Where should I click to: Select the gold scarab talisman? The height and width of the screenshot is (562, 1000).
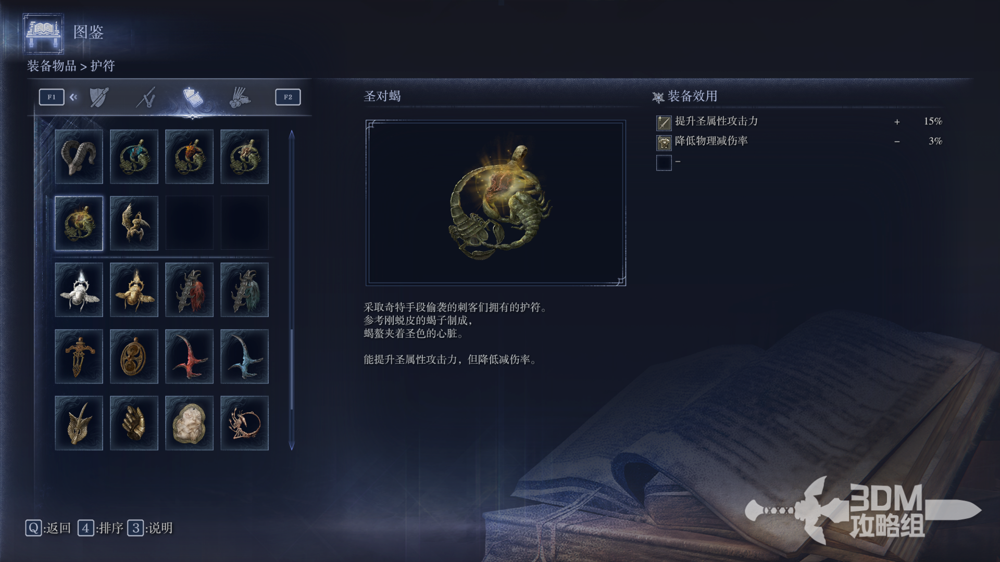click(x=134, y=290)
